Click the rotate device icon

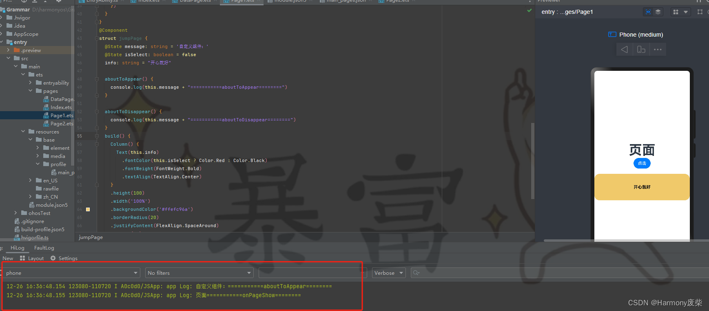tap(641, 50)
